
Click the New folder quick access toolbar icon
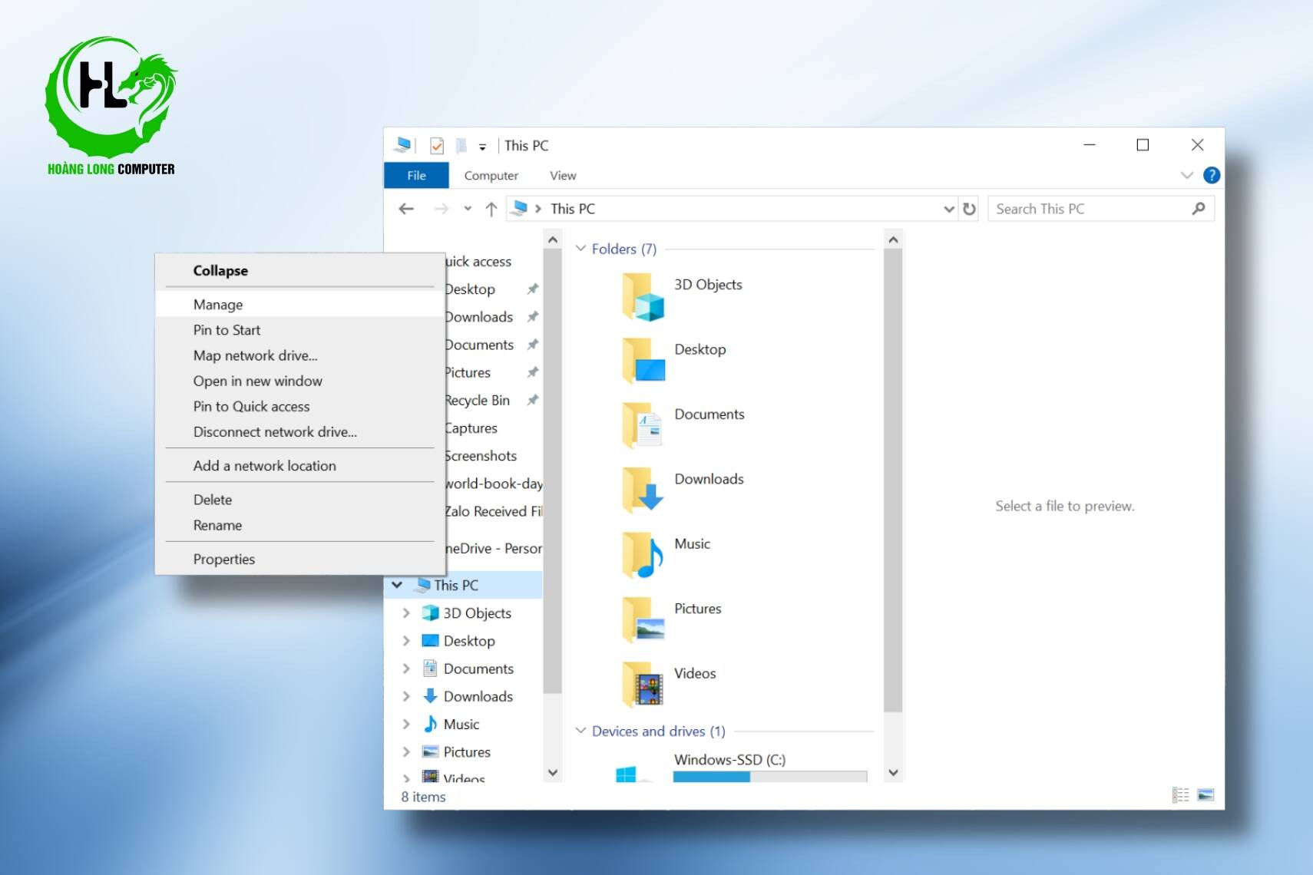pyautogui.click(x=461, y=145)
